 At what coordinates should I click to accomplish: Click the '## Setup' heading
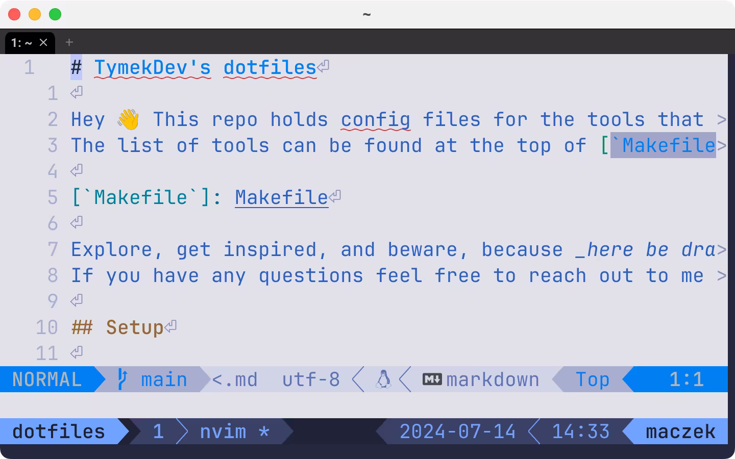pyautogui.click(x=117, y=327)
